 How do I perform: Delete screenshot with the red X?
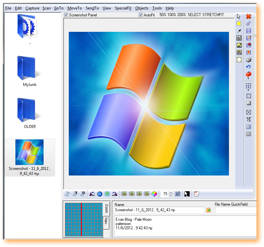[249, 16]
